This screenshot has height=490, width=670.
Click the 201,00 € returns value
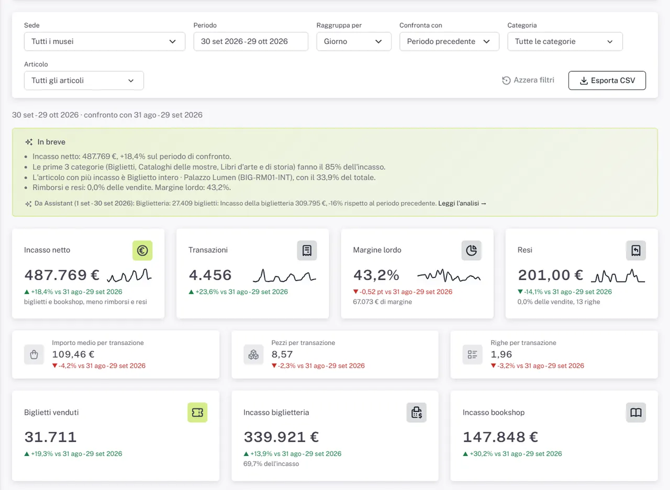[551, 275]
